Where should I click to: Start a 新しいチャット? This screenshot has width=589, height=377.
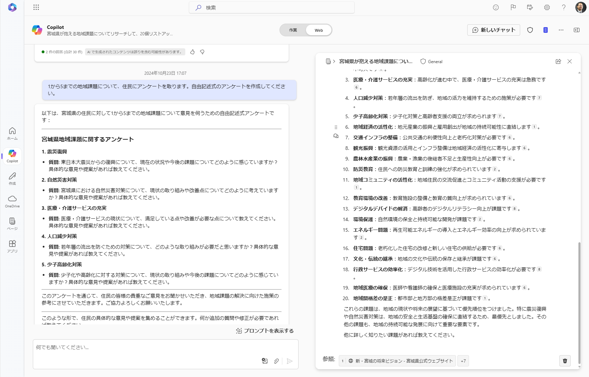(494, 30)
